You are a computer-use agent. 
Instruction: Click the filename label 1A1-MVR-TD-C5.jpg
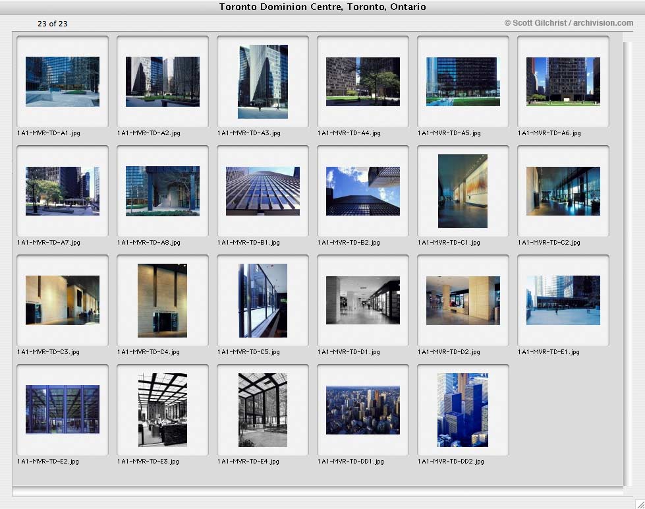click(248, 352)
